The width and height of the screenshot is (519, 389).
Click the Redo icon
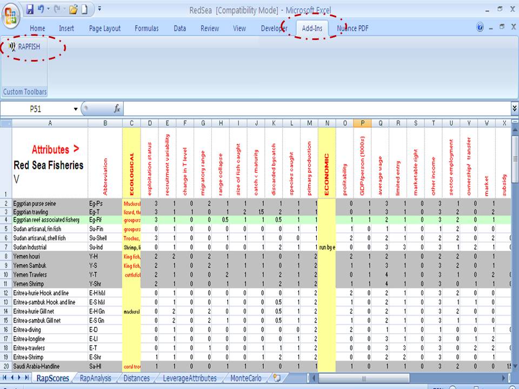[57, 9]
